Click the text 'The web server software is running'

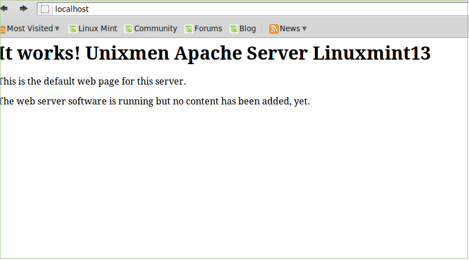point(77,101)
